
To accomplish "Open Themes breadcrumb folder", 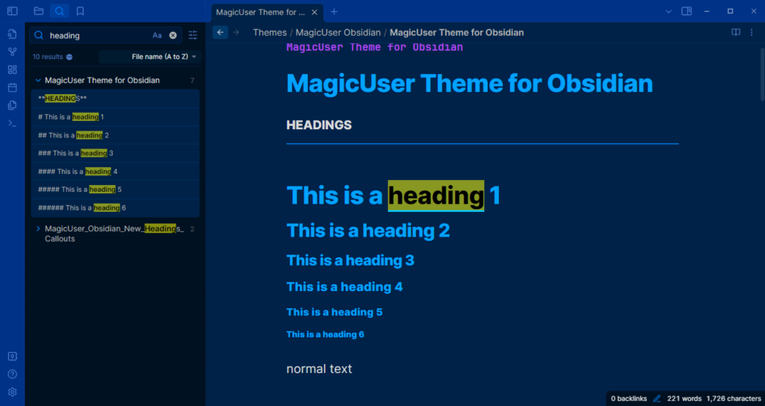I will 270,33.
